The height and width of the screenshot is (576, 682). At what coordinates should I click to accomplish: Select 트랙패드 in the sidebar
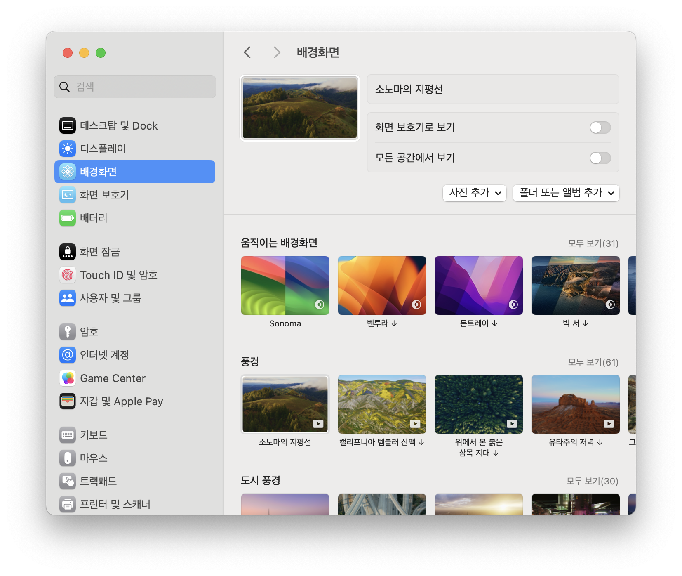click(98, 481)
